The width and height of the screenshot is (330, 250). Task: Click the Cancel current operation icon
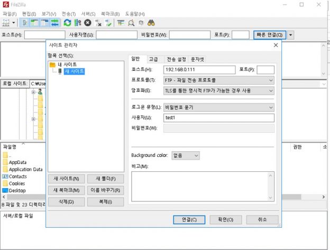[88, 23]
